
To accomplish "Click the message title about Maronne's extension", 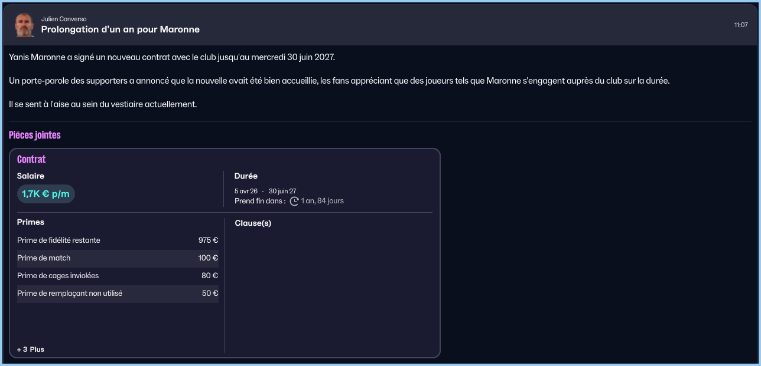I will click(x=121, y=29).
